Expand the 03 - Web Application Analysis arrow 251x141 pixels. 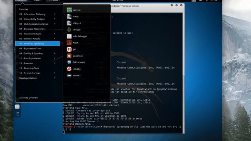(55, 24)
